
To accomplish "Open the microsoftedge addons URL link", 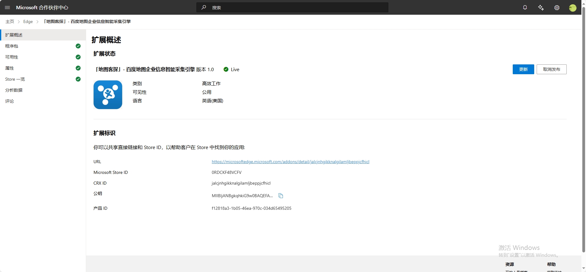I will pos(291,162).
